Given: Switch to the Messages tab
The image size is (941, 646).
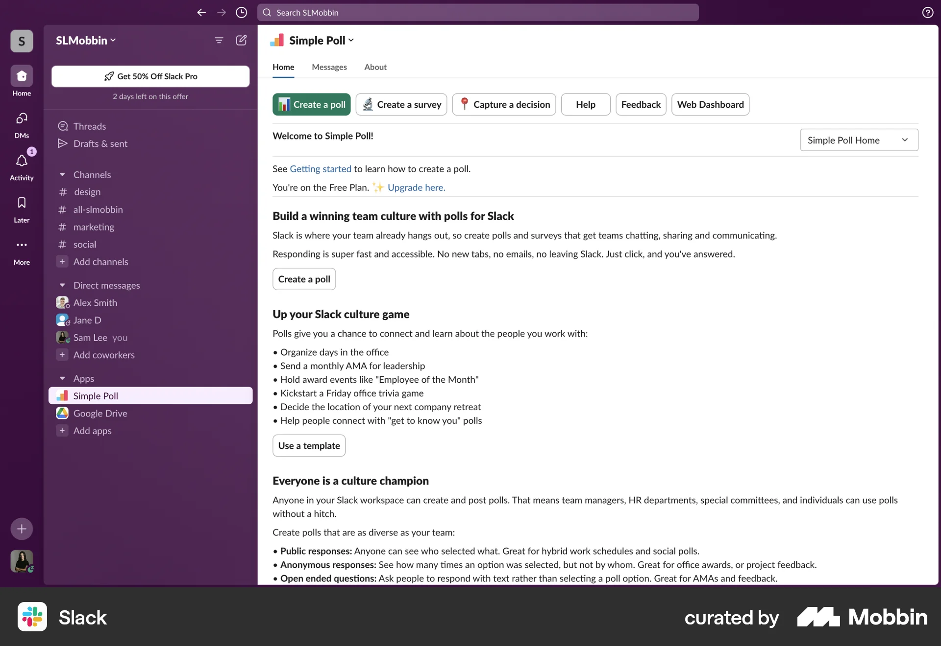Looking at the screenshot, I should 329,67.
